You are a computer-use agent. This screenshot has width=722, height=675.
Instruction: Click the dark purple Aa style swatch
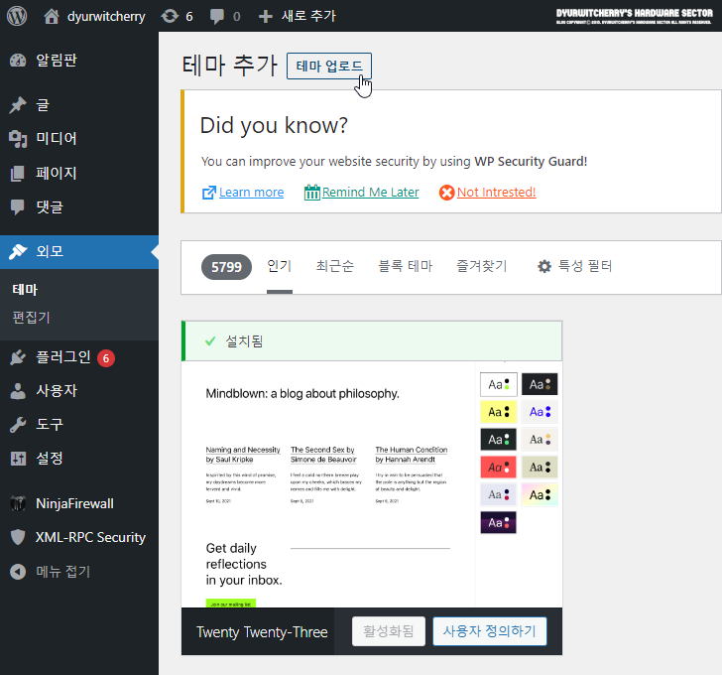(499, 522)
